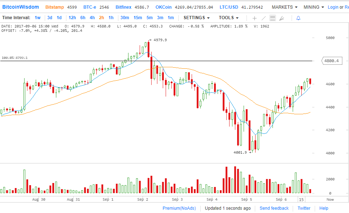Select the trend line drawing tool
This screenshot has width=349, height=213.
[x=263, y=18]
